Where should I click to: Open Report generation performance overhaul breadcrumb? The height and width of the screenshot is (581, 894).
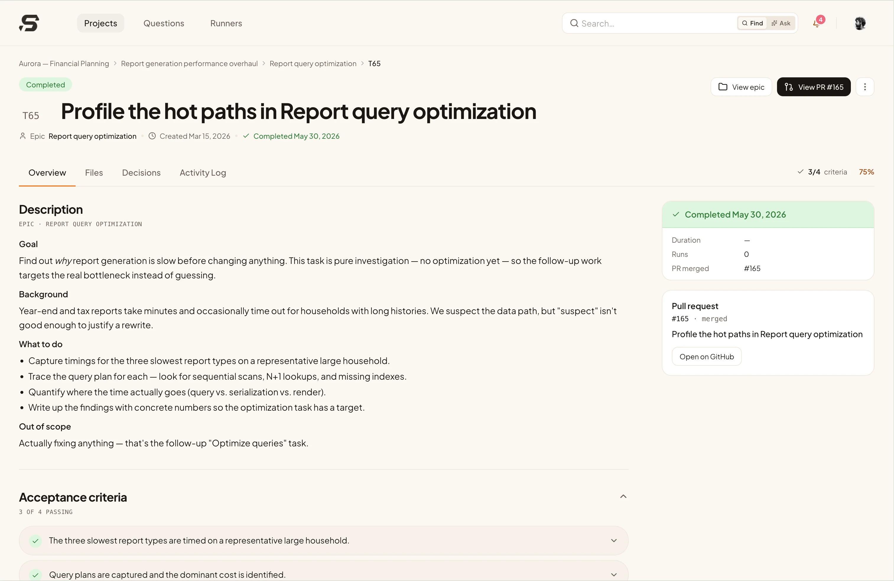point(189,63)
